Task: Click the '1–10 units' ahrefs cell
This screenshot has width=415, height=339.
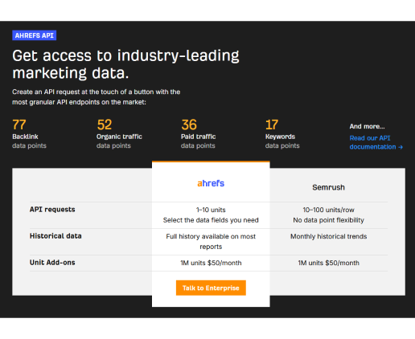Action: pos(211,210)
